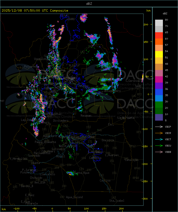Click the -100 horizontal axis tick label
This screenshot has width=178, height=212.
pos(16,209)
